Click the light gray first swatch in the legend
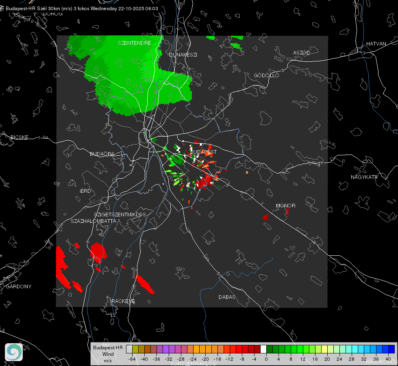The image size is (398, 366). (x=129, y=349)
